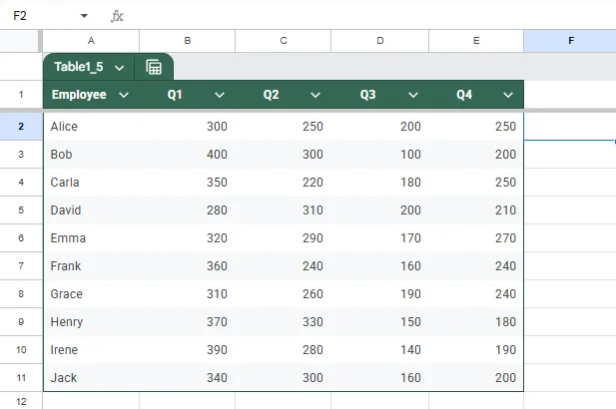Select Carla's Q2 value 220
Screen dimensions: 616x409
click(x=284, y=183)
